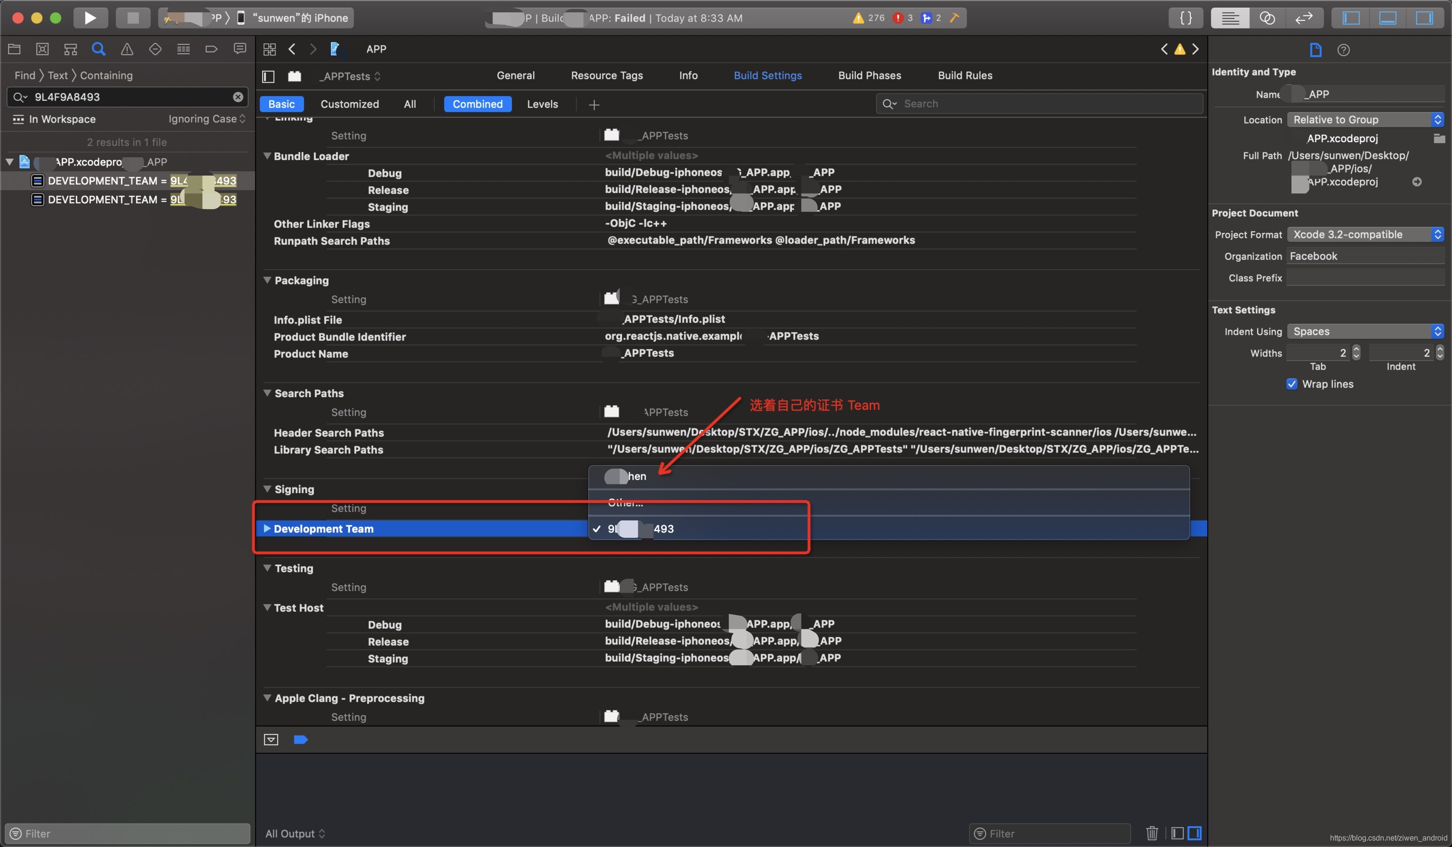
Task: Collapse the Bundle Loader setting
Action: [267, 156]
